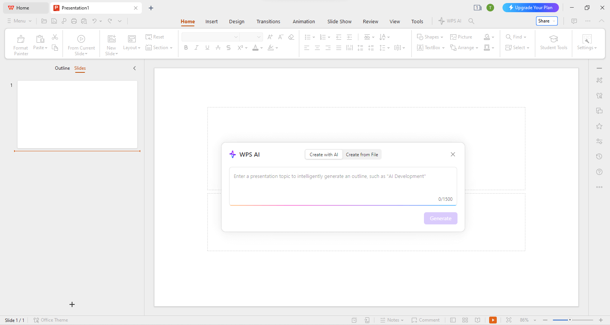Open the Design ribbon tab

tap(237, 21)
